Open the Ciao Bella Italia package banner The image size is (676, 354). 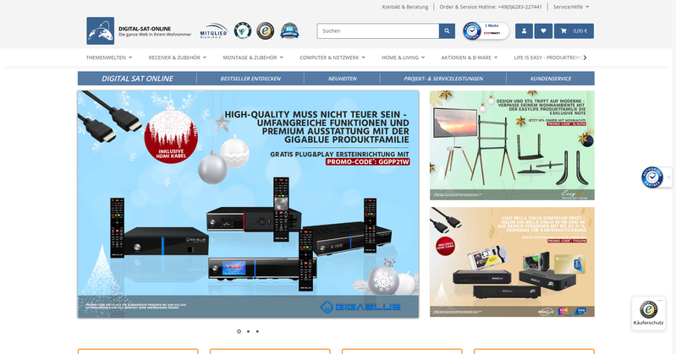pos(512,262)
